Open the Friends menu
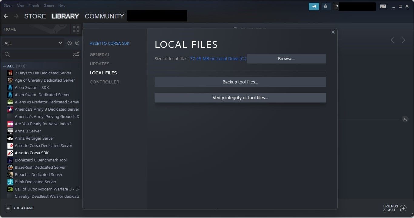This screenshot has height=218, width=414. [x=34, y=5]
